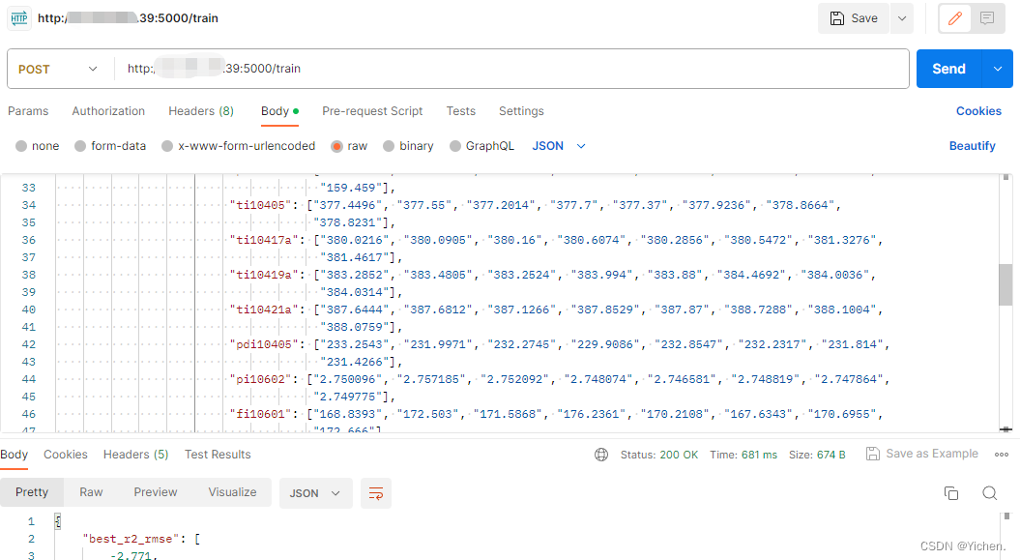Click the request editor vertical scrollbar thumb
This screenshot has width=1020, height=560.
click(1005, 284)
